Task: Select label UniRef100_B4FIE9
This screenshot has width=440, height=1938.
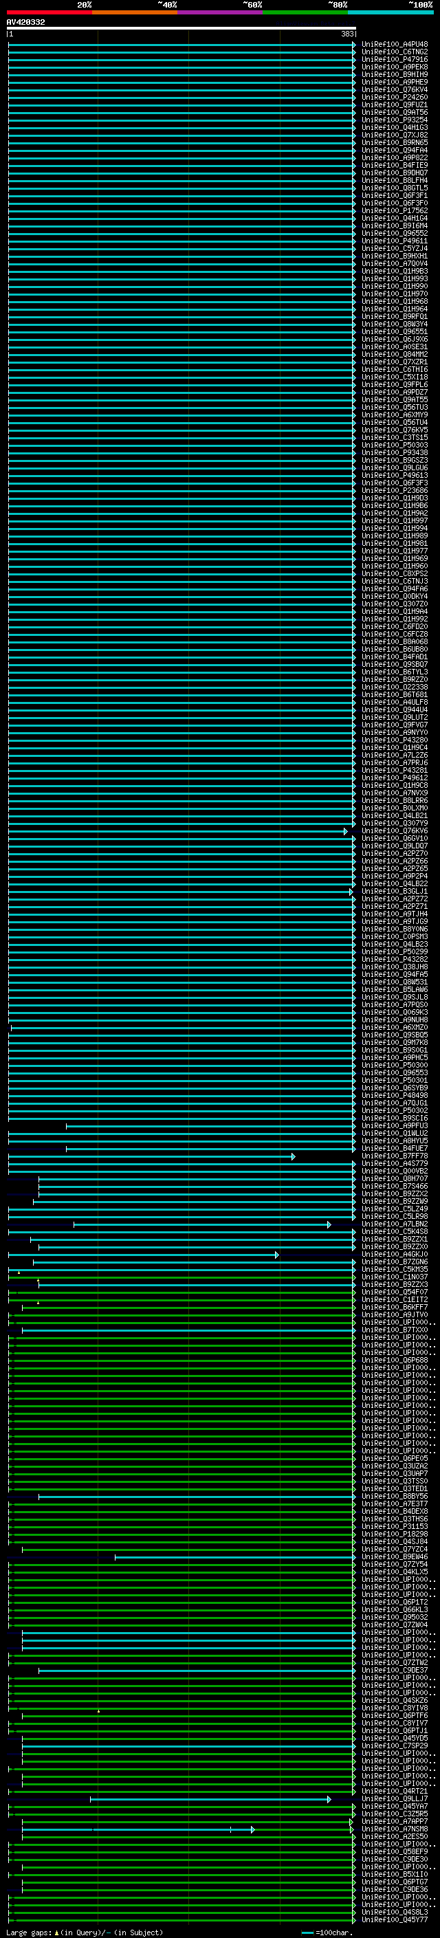Action: coord(395,166)
